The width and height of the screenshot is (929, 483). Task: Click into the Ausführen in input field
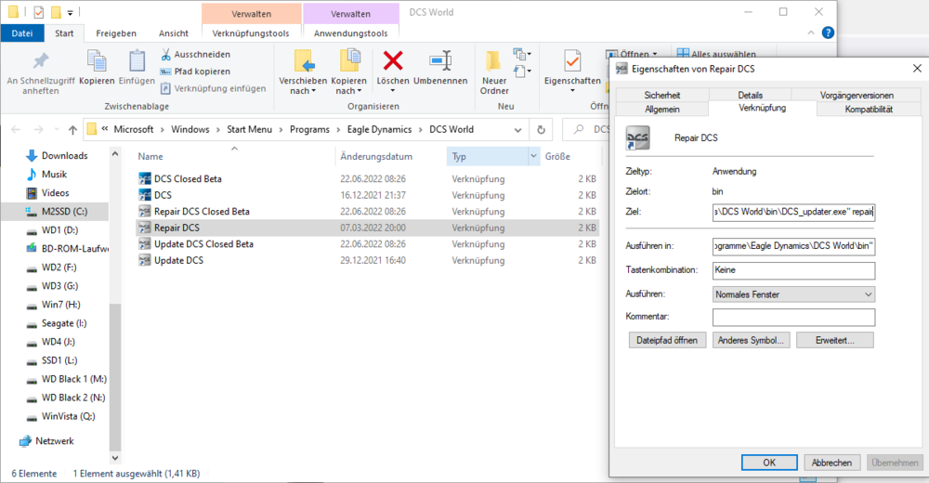[794, 246]
